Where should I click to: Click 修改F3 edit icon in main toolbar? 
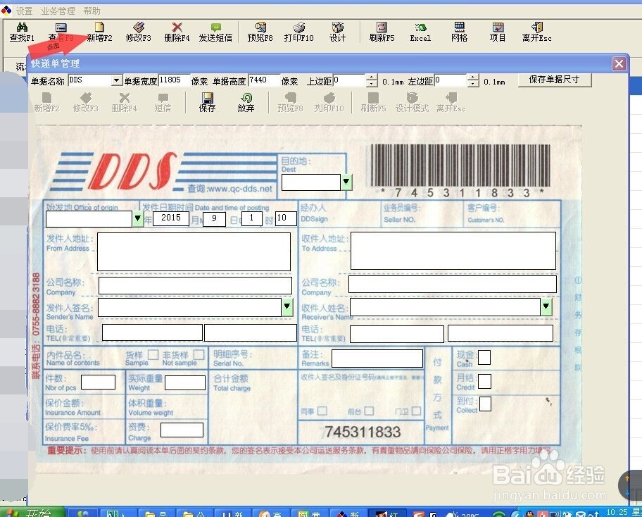coord(139,27)
